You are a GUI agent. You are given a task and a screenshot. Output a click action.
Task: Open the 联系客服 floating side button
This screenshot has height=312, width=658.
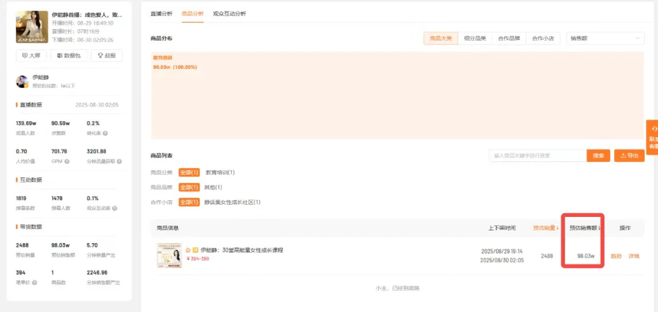(x=652, y=137)
